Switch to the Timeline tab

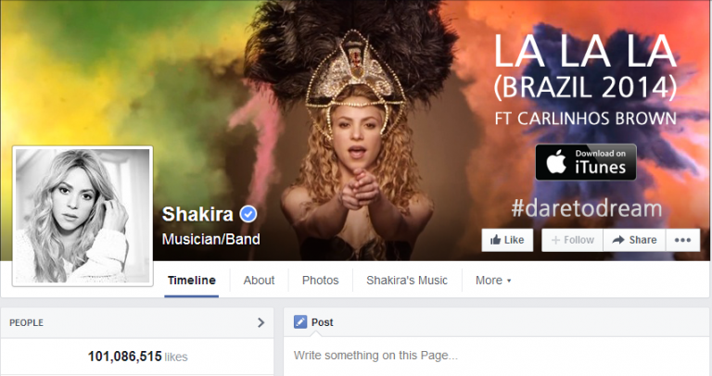[192, 281]
